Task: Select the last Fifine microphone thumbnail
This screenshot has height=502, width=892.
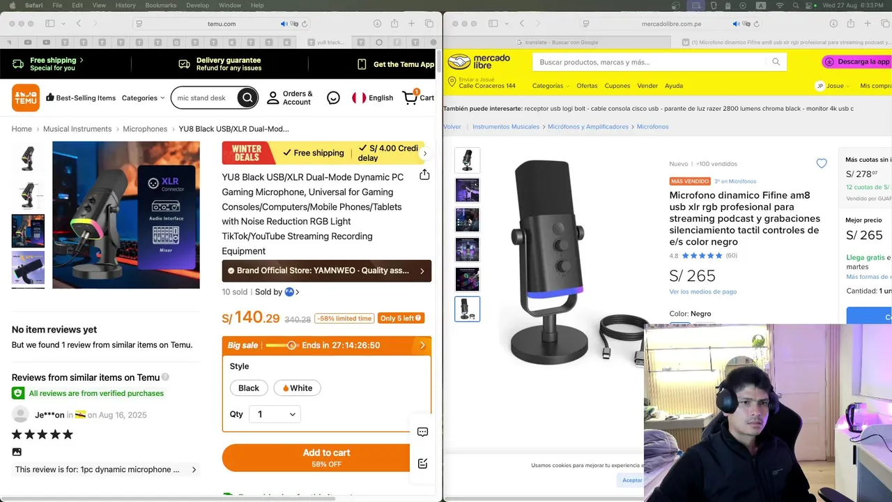Action: point(467,309)
